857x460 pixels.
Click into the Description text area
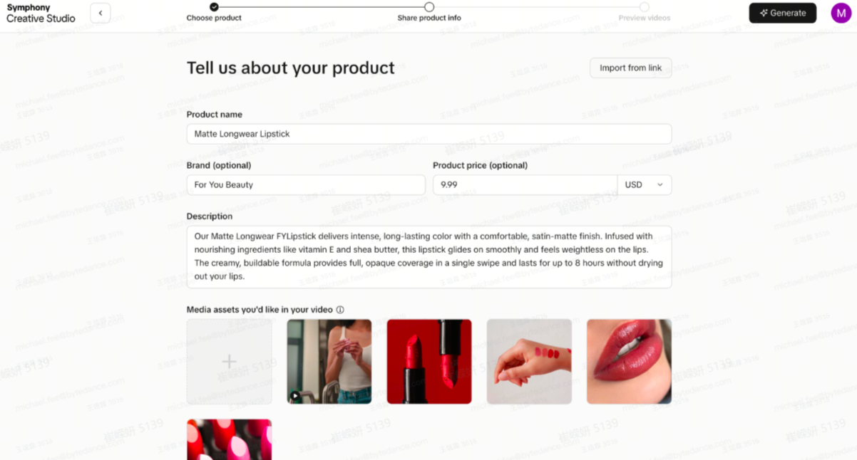click(x=429, y=257)
